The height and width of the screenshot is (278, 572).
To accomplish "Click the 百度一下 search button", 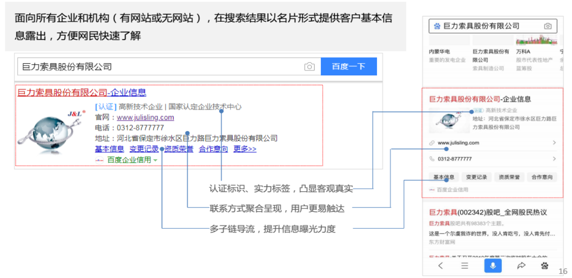I will [349, 66].
